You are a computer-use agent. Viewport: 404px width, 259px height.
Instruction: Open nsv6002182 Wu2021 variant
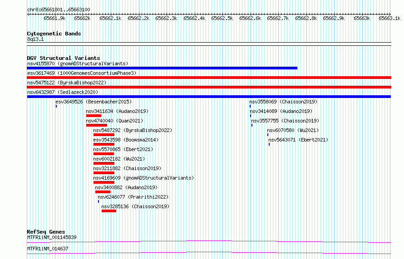click(119, 159)
